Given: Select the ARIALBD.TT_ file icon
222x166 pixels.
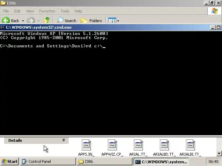Looking at the screenshot, I should point(164,145).
